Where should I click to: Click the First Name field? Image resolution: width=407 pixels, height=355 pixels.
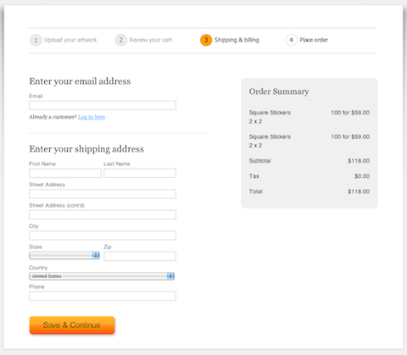click(x=65, y=173)
